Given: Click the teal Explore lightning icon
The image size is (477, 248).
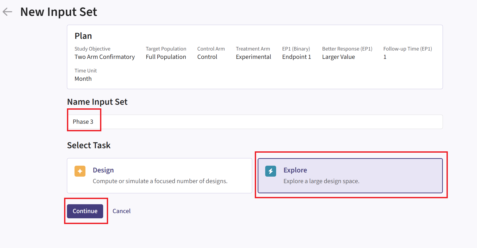Looking at the screenshot, I should pos(270,171).
